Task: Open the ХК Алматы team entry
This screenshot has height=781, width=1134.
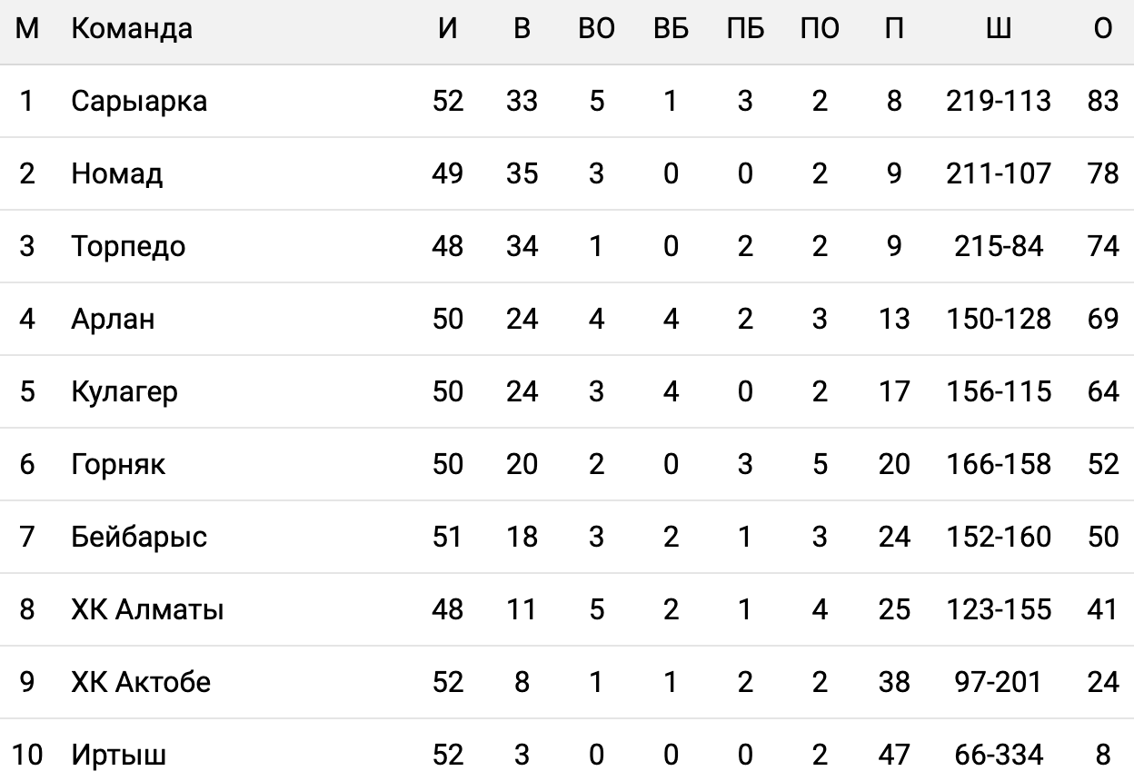Action: click(147, 609)
